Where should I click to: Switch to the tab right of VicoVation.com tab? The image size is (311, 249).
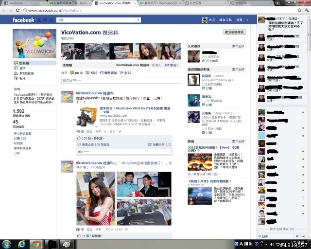[160, 3]
